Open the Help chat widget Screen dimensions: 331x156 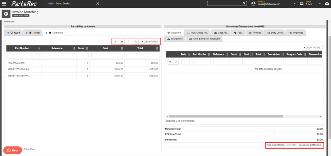[13, 150]
